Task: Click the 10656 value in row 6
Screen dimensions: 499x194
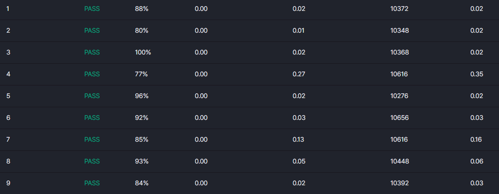Action: pos(400,118)
